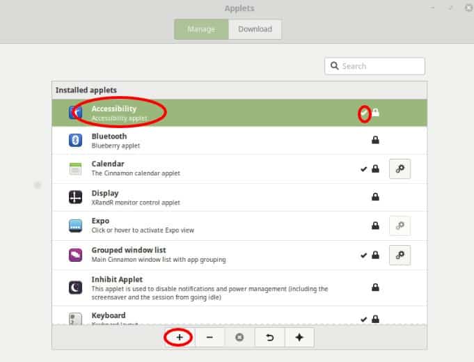Image resolution: width=474 pixels, height=362 pixels.
Task: Click the lock icon in Bluetooth row
Action: 375,140
